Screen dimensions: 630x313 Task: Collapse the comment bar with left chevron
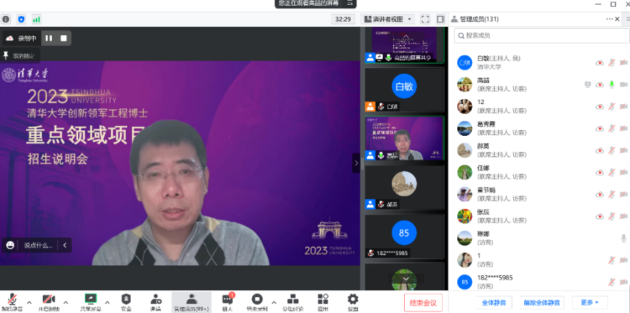click(65, 245)
